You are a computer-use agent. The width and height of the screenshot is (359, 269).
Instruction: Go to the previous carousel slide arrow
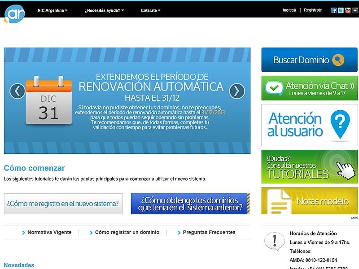(18, 91)
